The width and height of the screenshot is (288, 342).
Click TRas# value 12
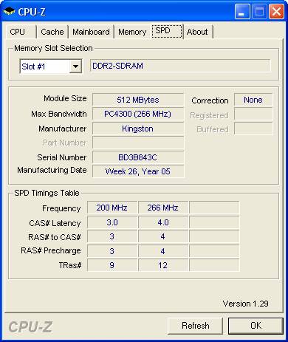point(163,265)
